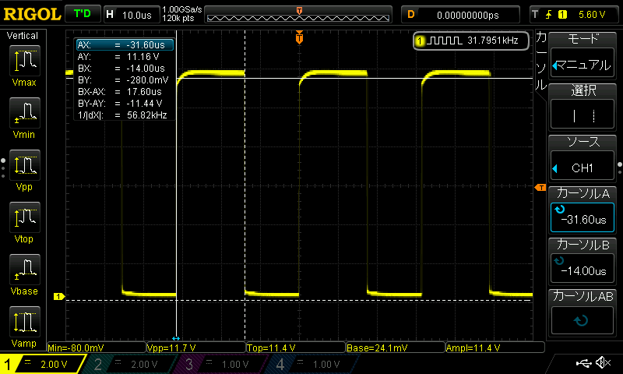Click the USB connection status icon
623x374 pixels.
(583, 362)
